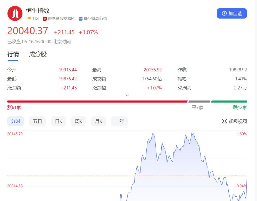Click the plus icon in 加自选
This screenshot has width=257, height=201.
pyautogui.click(x=224, y=13)
